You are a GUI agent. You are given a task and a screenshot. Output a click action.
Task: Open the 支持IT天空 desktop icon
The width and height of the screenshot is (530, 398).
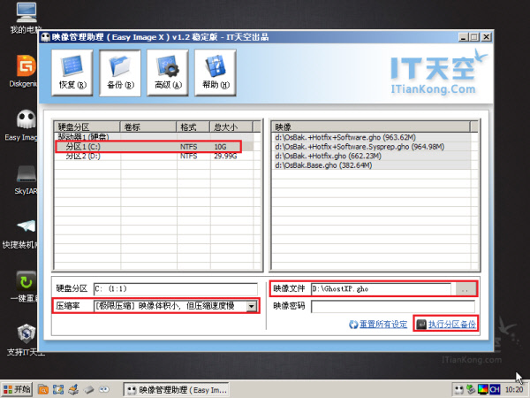[25, 340]
